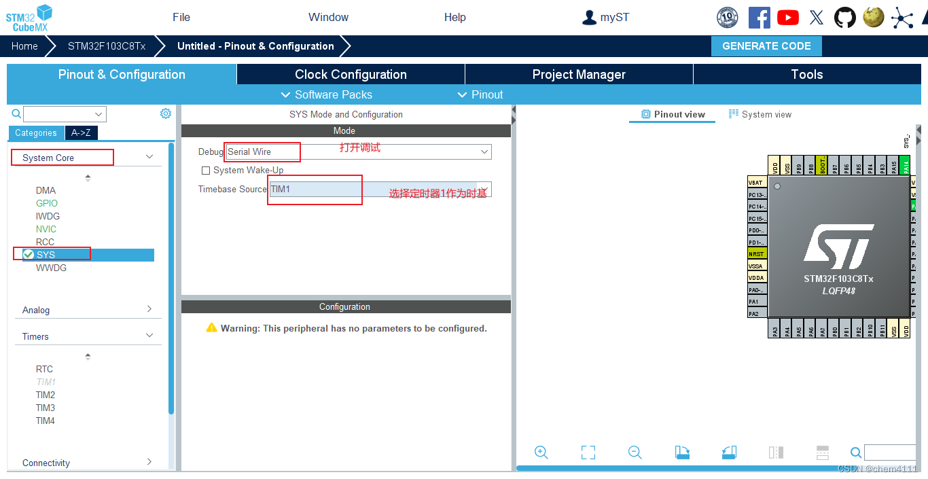The height and width of the screenshot is (479, 928).
Task: Switch to the A->Z tab
Action: tap(81, 133)
